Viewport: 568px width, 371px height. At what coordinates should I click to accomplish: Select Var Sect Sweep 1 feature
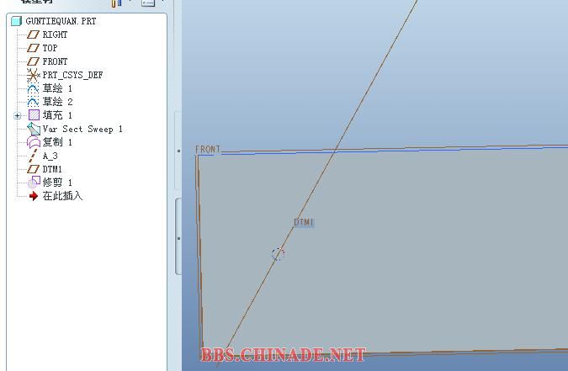coord(82,129)
